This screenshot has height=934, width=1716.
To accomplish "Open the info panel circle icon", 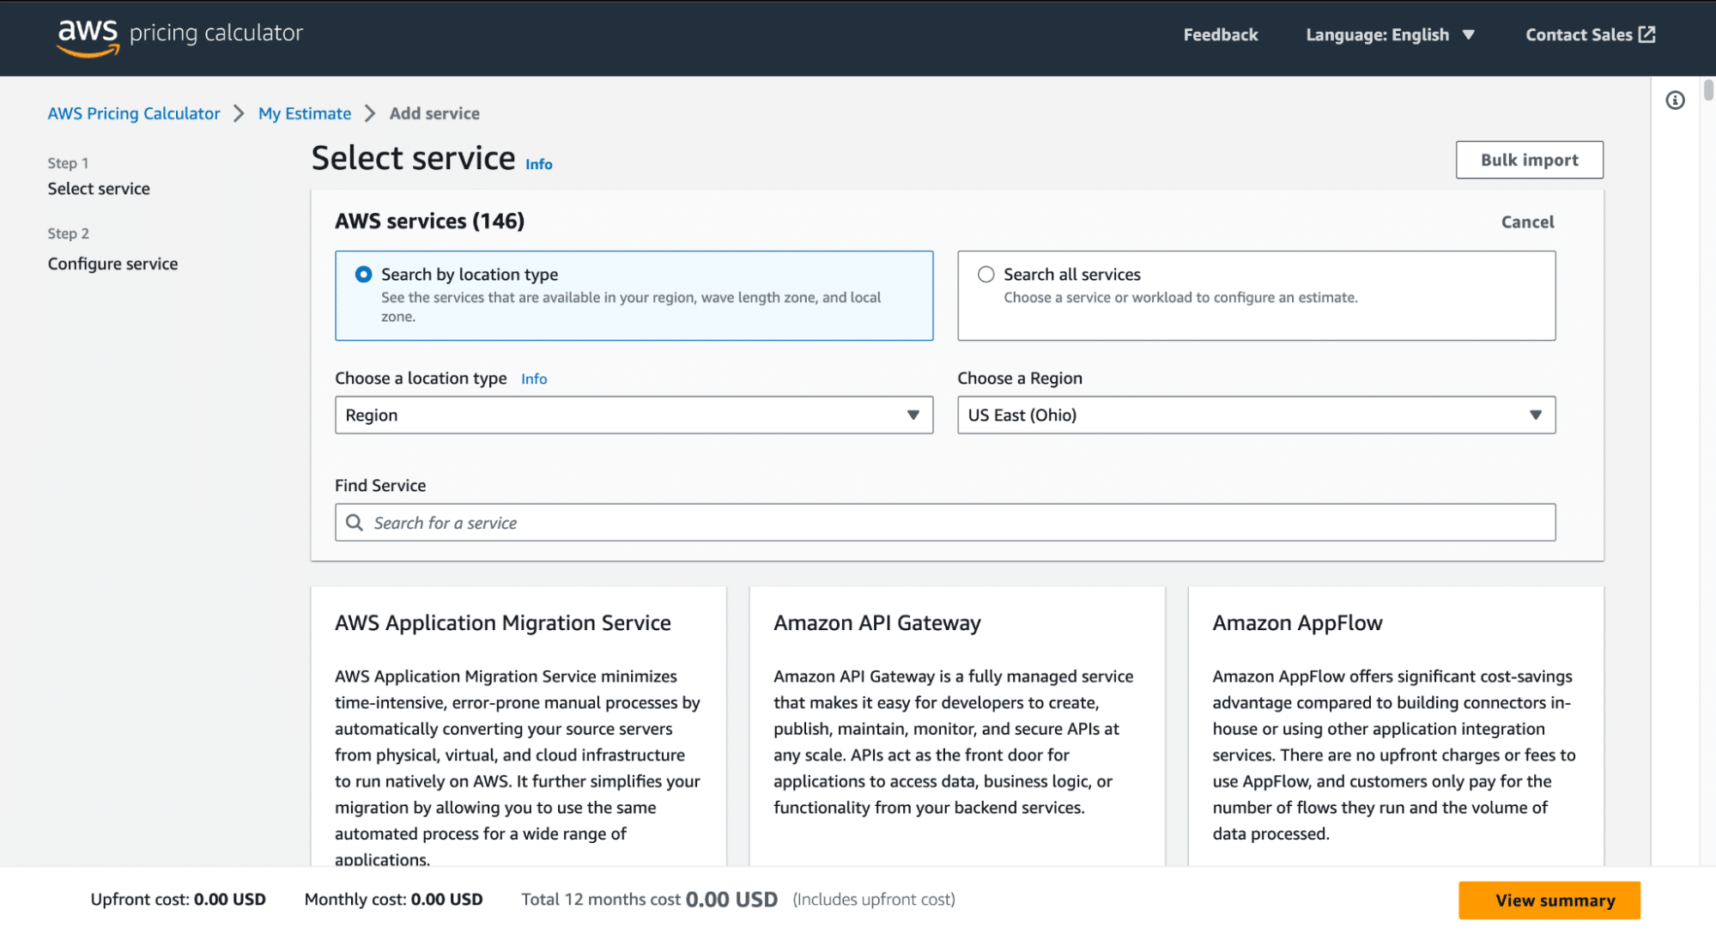I will (1675, 100).
